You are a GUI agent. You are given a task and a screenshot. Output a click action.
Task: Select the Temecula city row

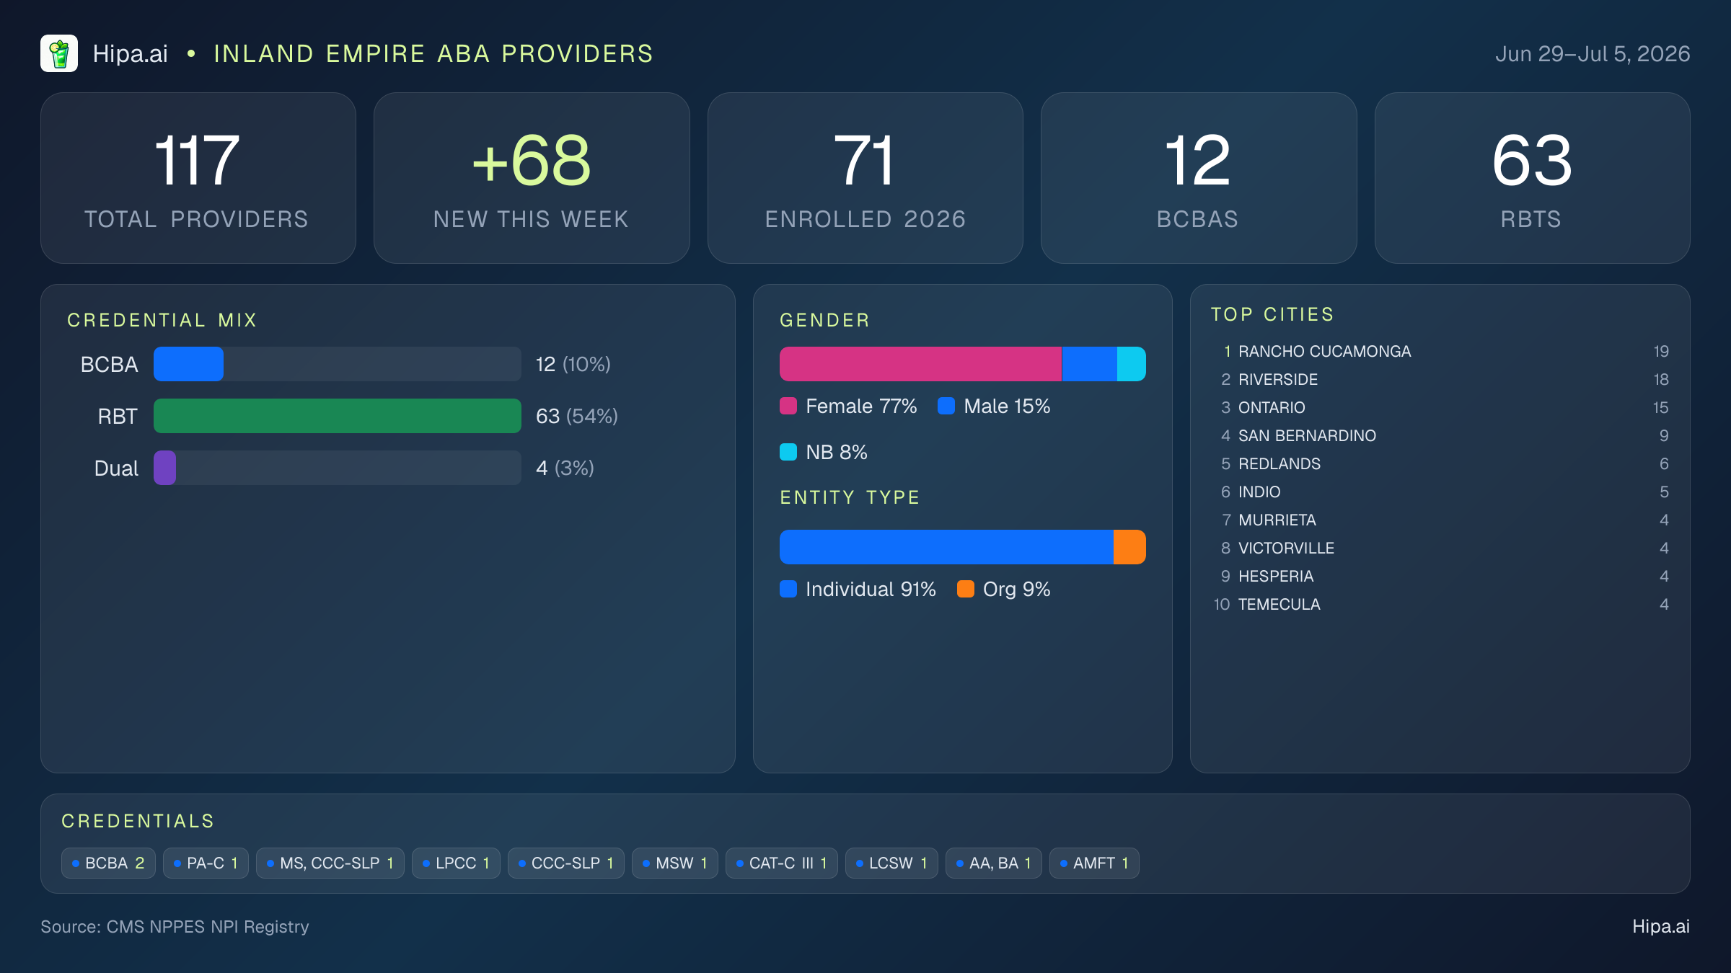point(1440,604)
